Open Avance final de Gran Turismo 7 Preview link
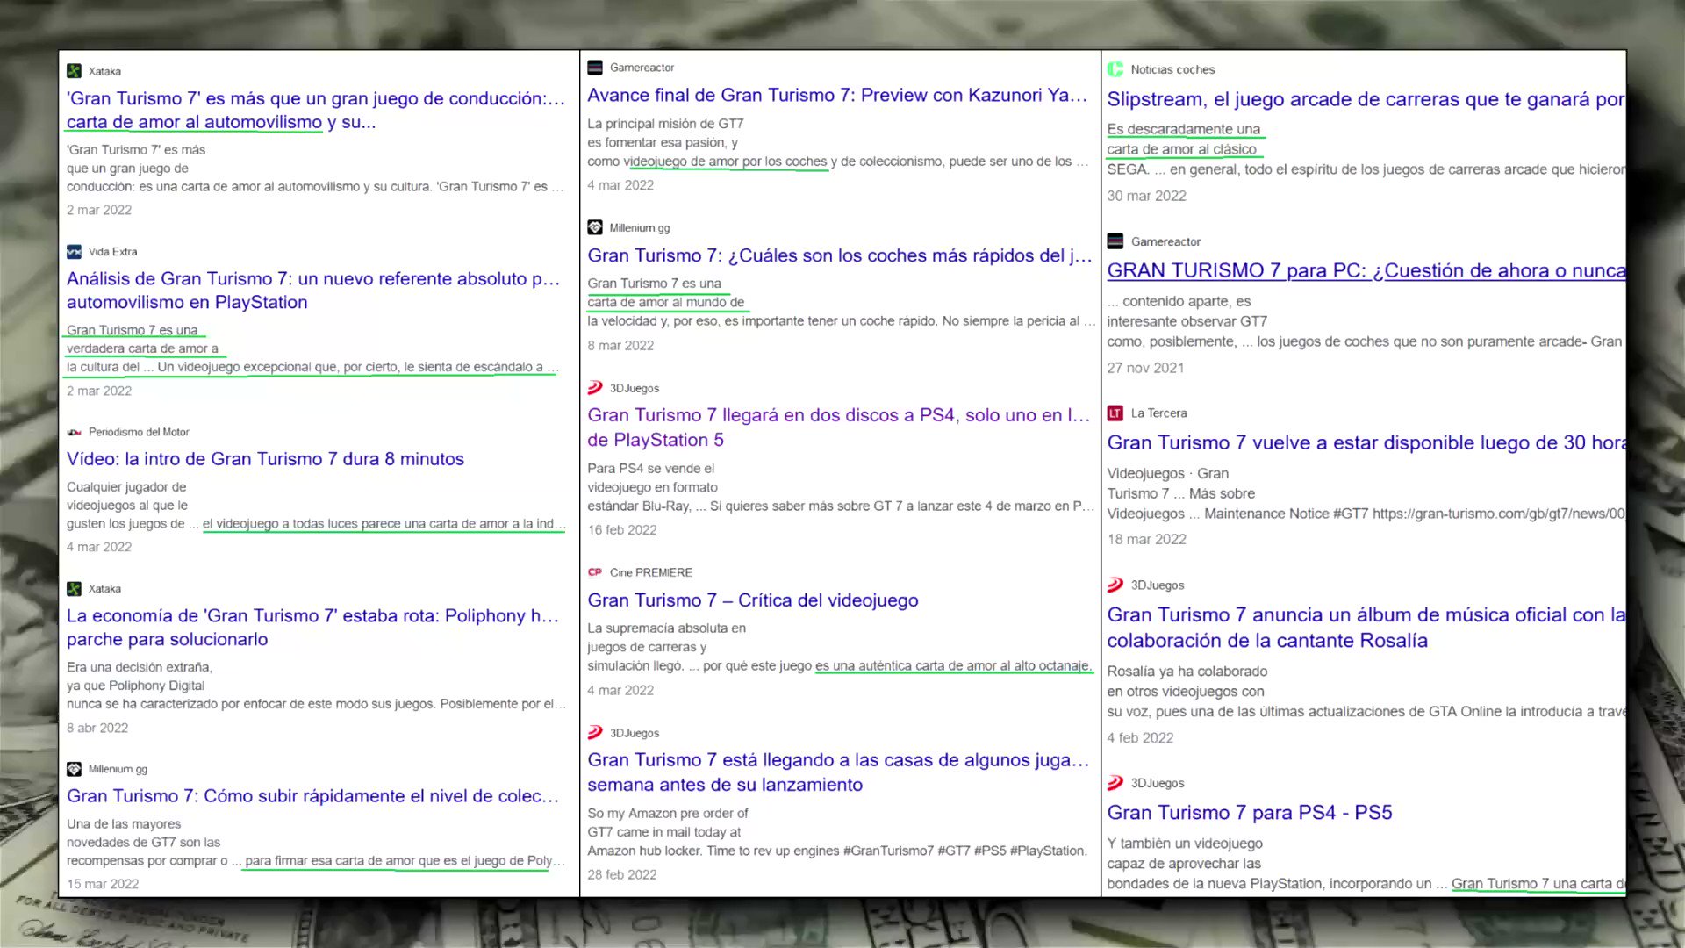 837,95
